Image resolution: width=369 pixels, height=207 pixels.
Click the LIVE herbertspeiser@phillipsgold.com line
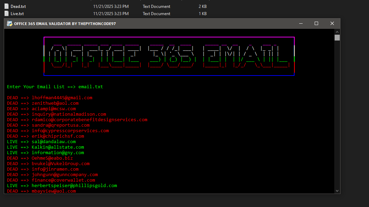click(x=62, y=186)
